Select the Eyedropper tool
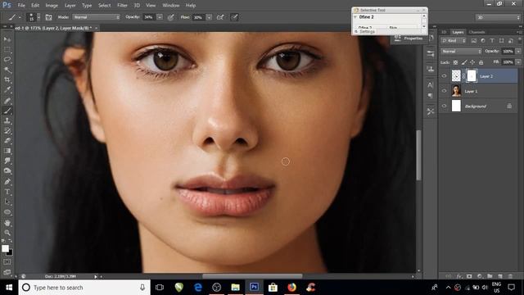Image resolution: width=524 pixels, height=295 pixels. [7, 89]
